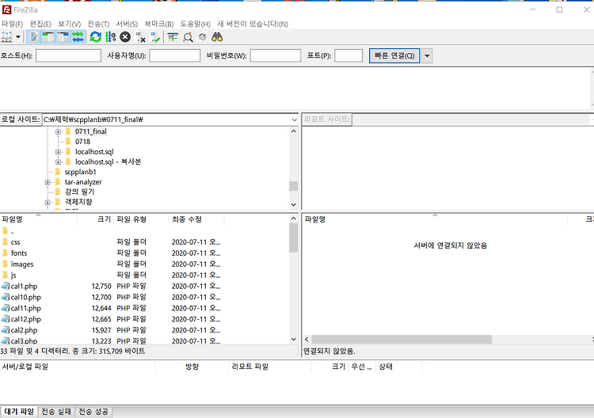Click remote pane horizontal scrollbar thumb

402,340
